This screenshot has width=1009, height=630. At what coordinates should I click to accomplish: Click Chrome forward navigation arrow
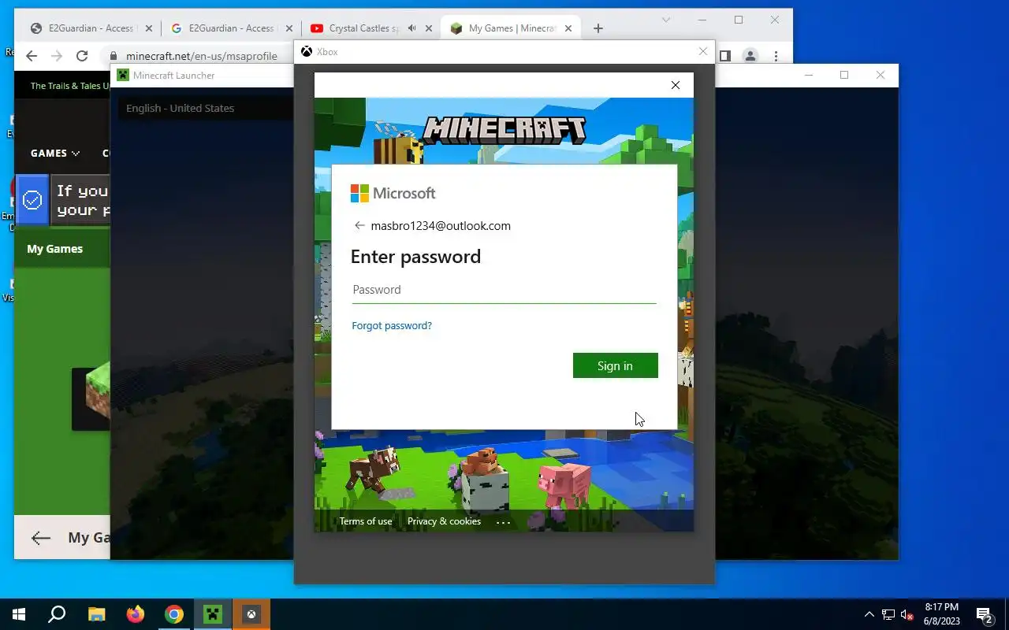point(57,56)
